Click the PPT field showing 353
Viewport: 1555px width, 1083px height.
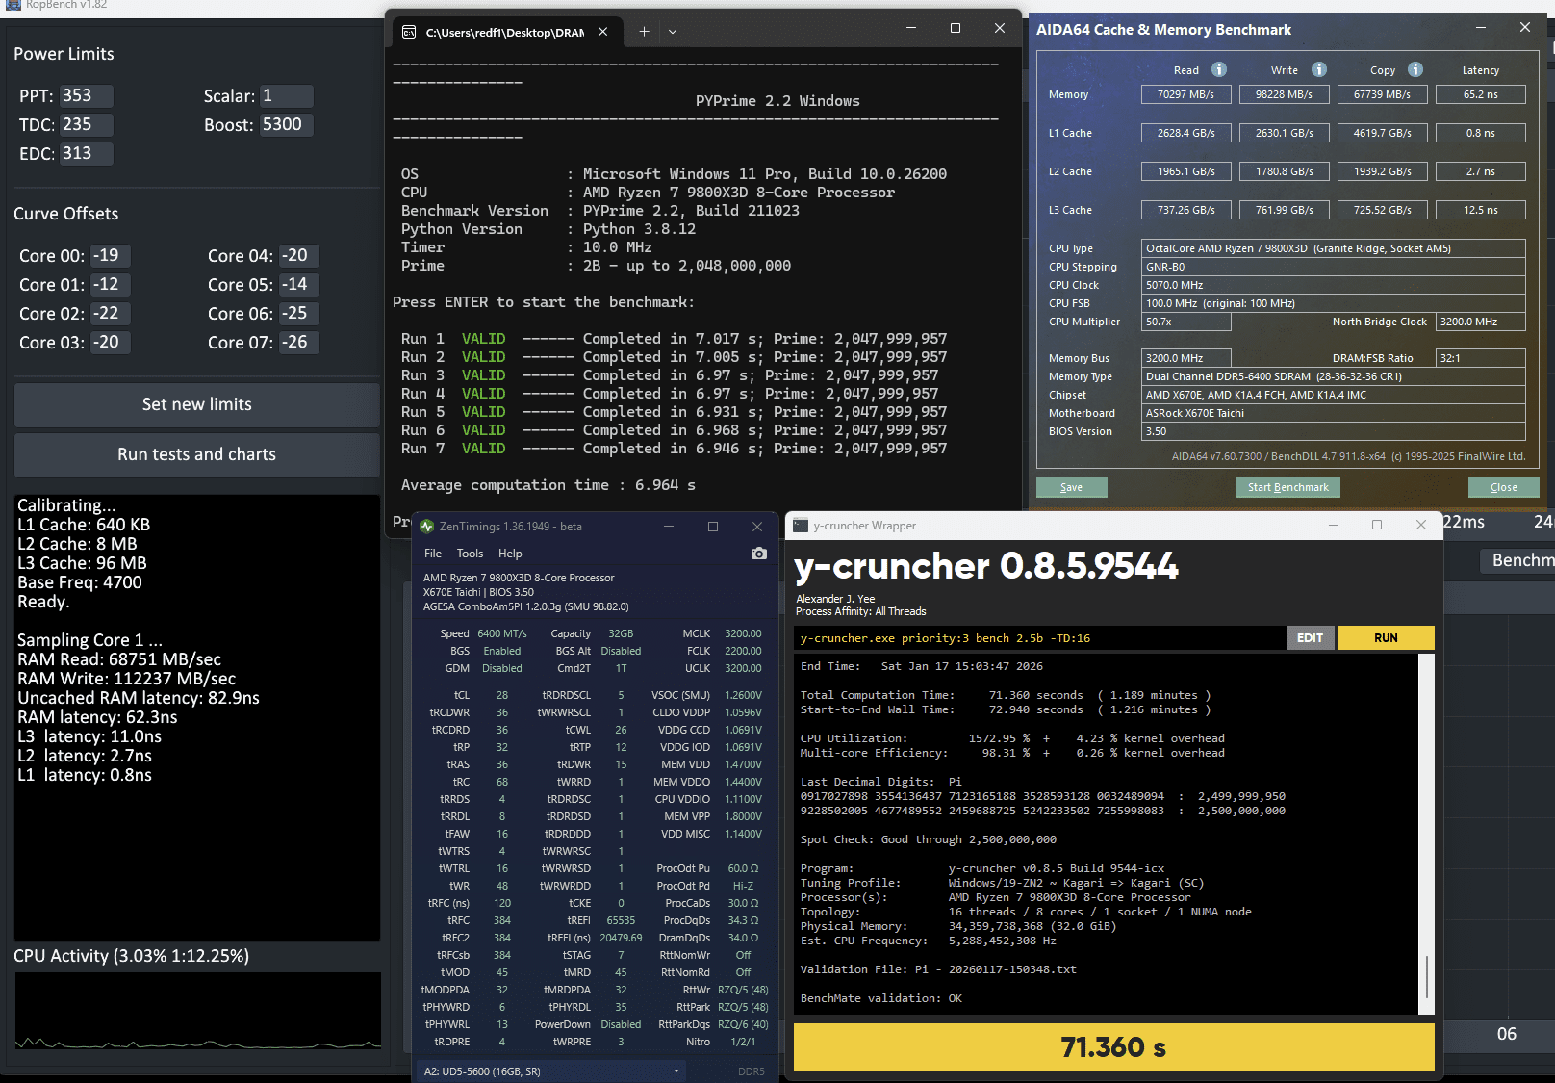point(87,96)
